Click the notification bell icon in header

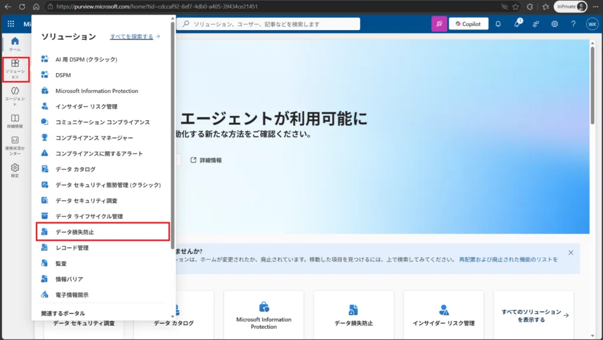498,24
